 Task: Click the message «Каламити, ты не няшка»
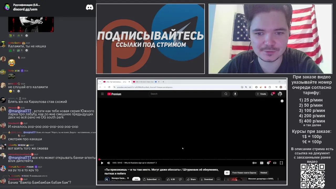27,46
